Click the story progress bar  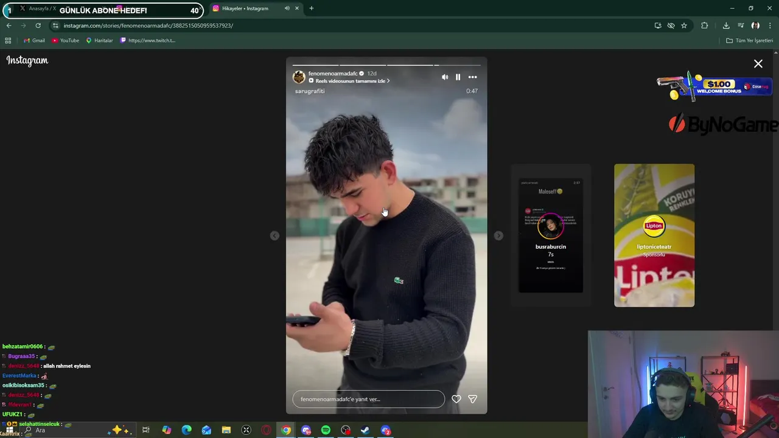[x=386, y=65]
